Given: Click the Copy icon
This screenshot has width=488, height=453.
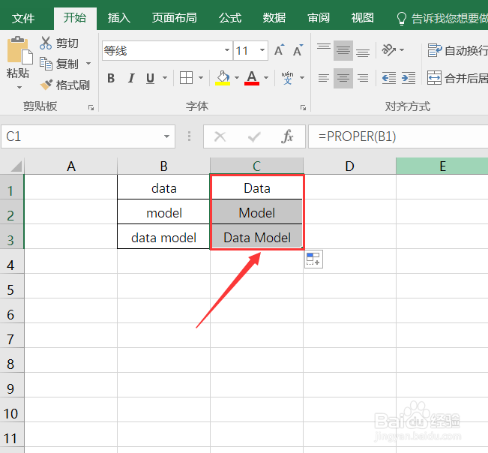Looking at the screenshot, I should [x=46, y=64].
